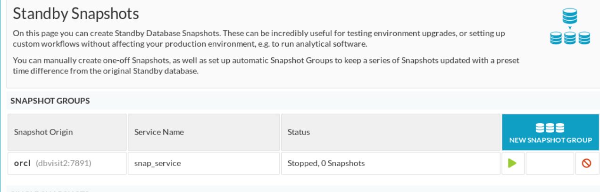The width and height of the screenshot is (600, 192).
Task: Click the Standby Snapshots database diagram icon
Action: point(570,28)
